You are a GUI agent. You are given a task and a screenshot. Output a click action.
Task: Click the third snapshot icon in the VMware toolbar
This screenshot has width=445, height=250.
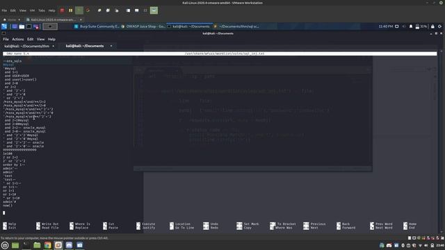tap(117, 10)
